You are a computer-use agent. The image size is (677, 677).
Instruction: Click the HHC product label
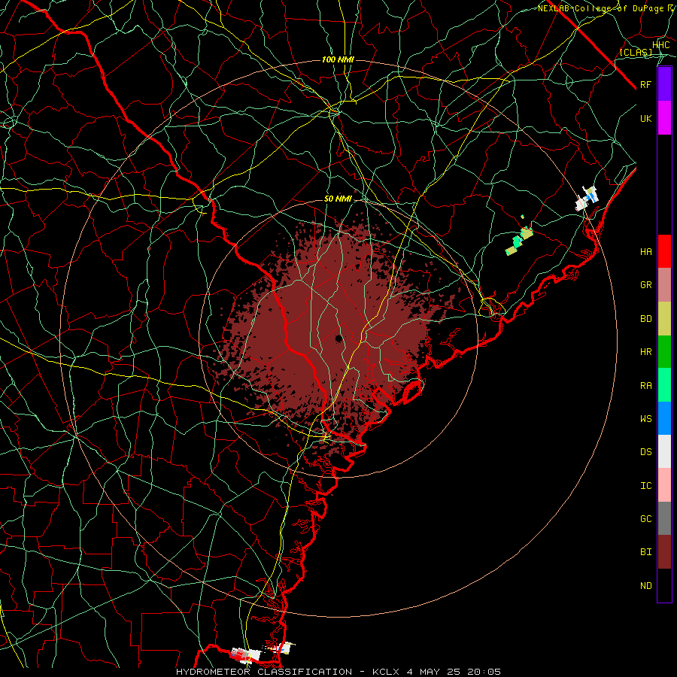pos(660,45)
